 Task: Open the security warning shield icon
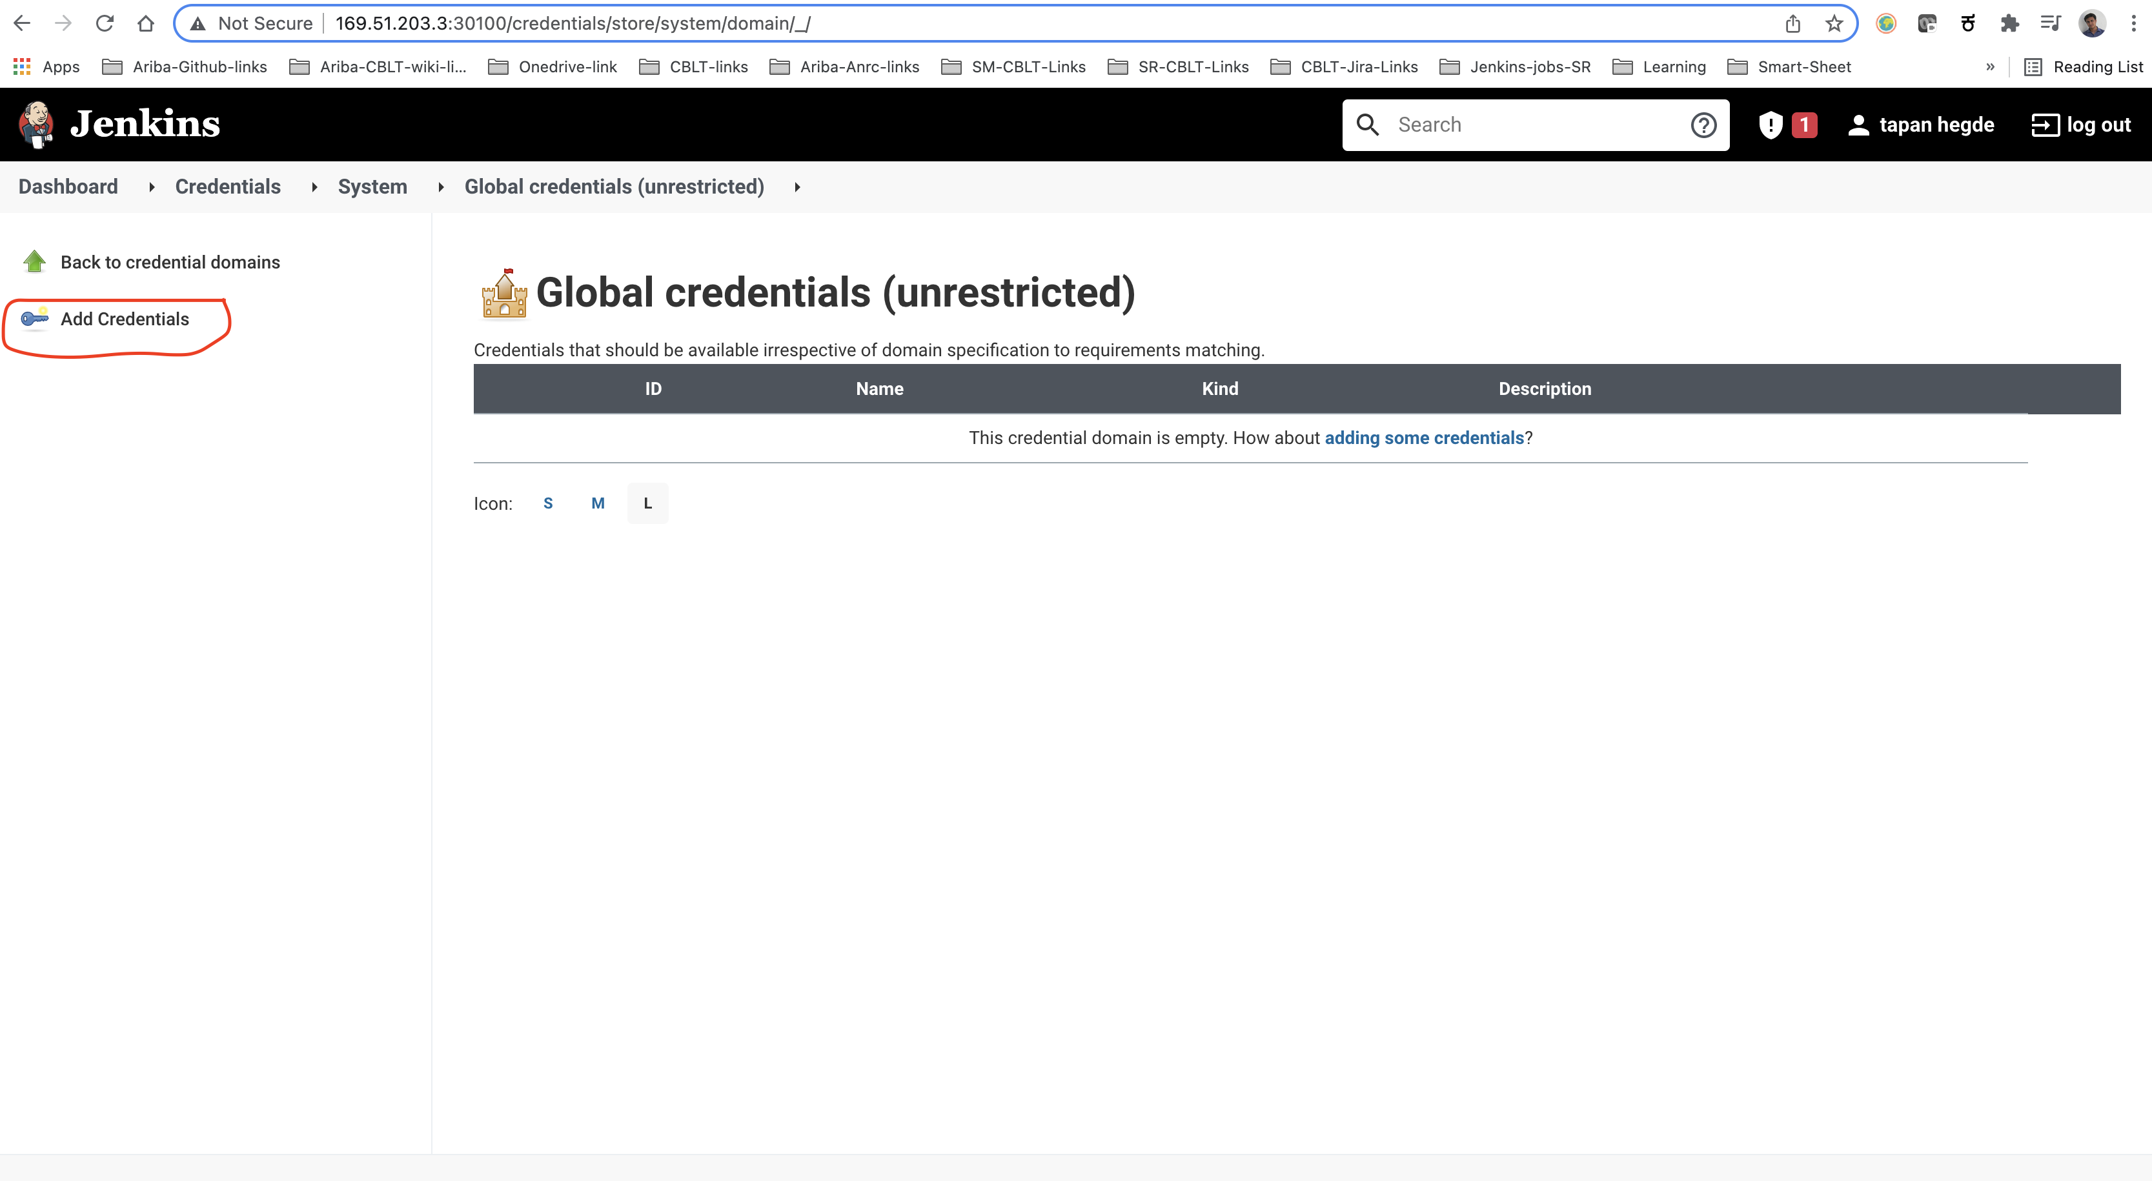[x=1771, y=125]
